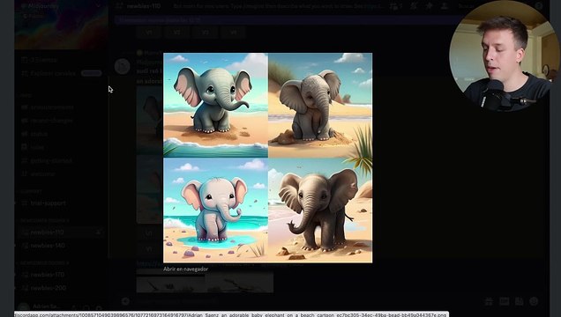Viewport: 561px width, 317px height.
Task: Open the threads icon in channel header
Action: pyautogui.click(x=396, y=6)
